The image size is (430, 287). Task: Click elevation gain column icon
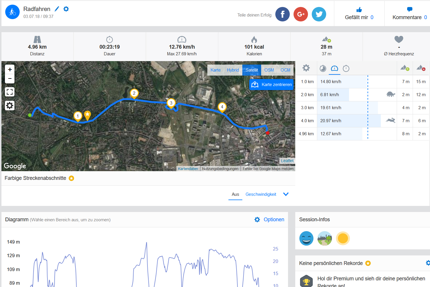[405, 68]
